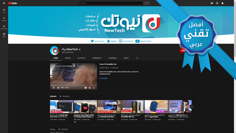The width and height of the screenshot is (236, 133).
Task: Open 'Compare Honor Magic Watch 2' title
Action: click(x=84, y=116)
